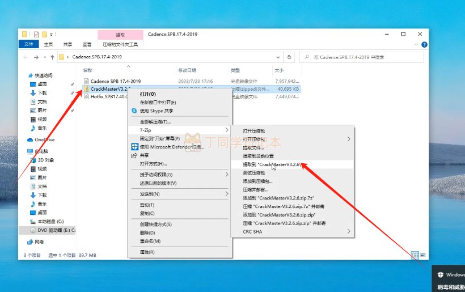465x292 pixels.
Task: Switch to large icons view in status bar
Action: point(423,255)
